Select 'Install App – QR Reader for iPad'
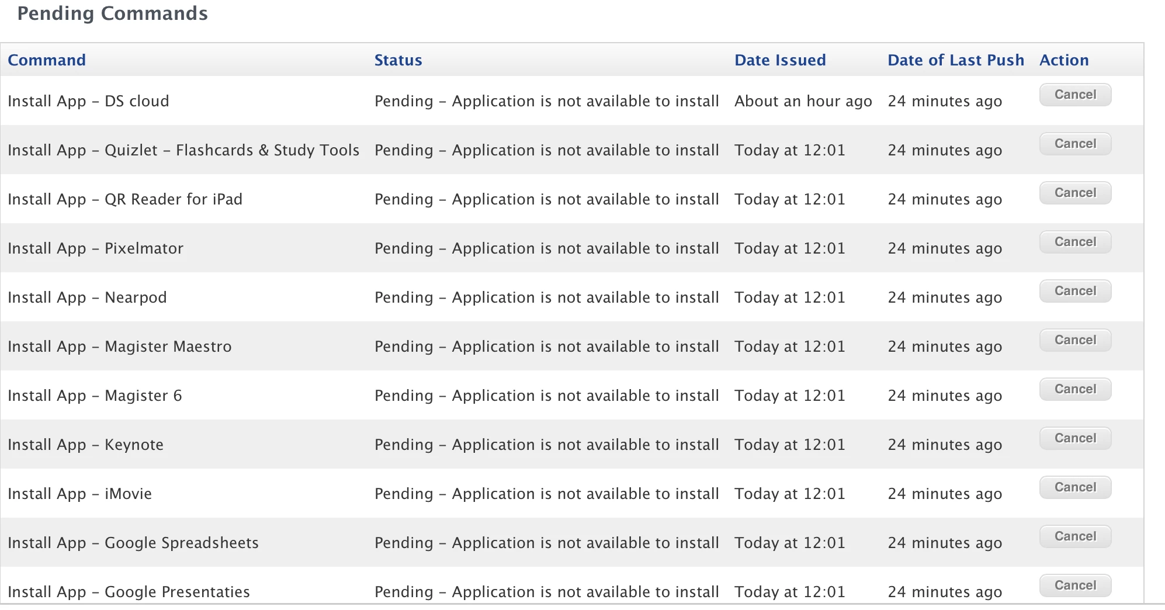Viewport: 1165px width, 610px height. click(125, 199)
